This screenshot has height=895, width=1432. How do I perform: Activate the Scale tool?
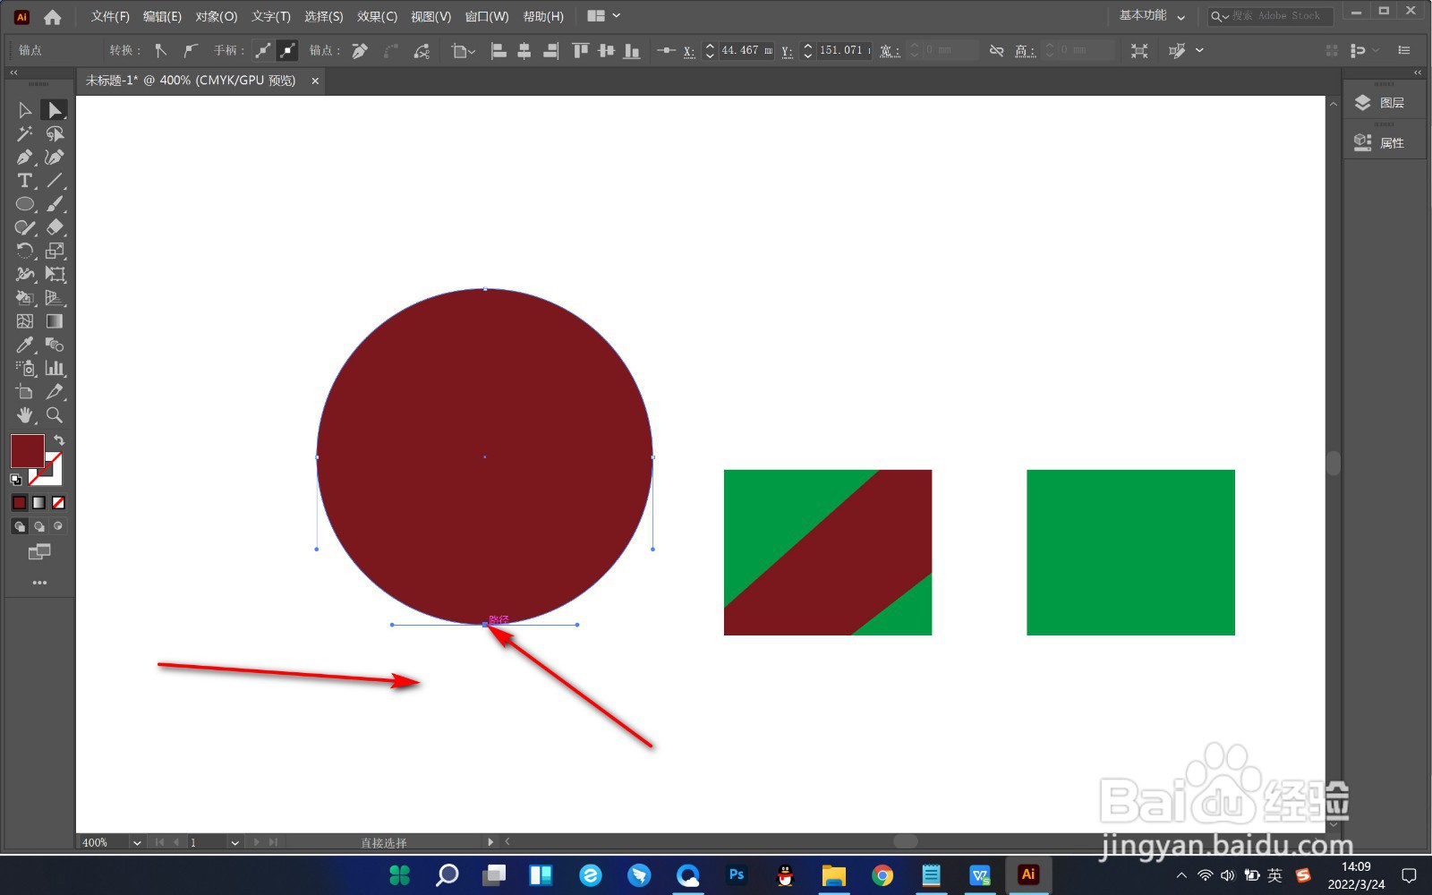tap(55, 251)
